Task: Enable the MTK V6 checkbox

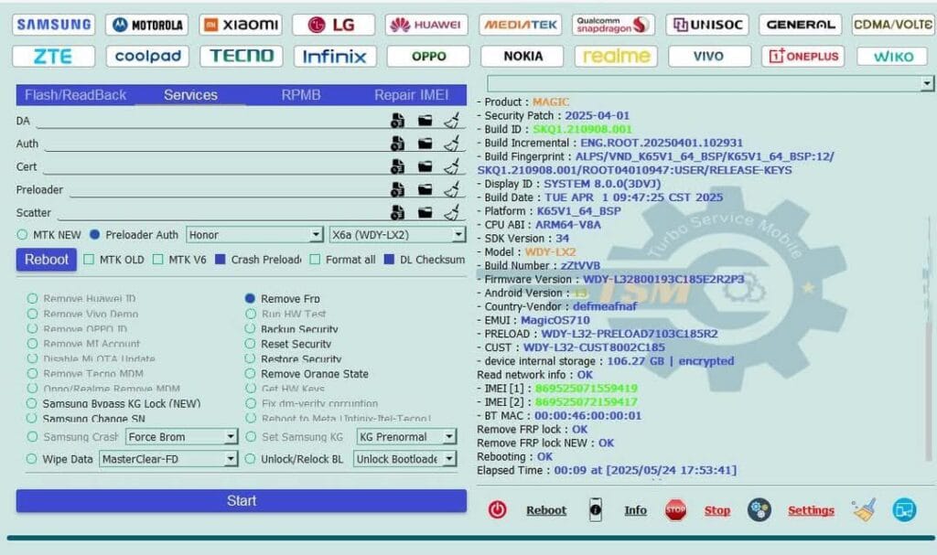Action: coord(157,260)
